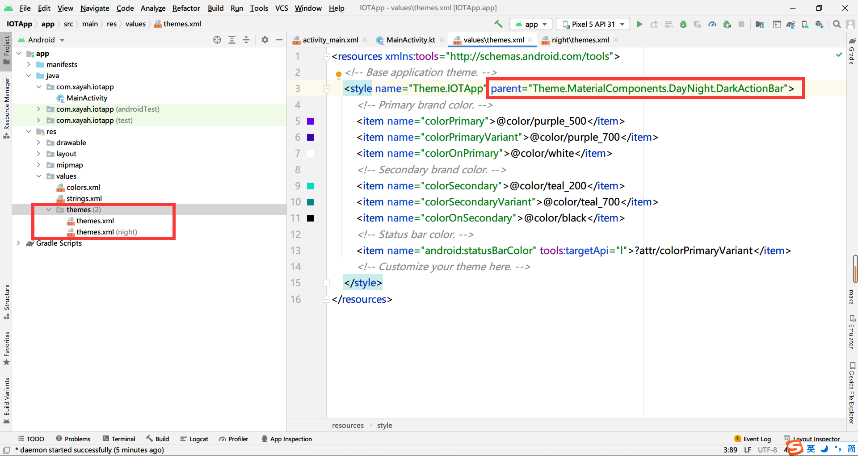Expand the Gradle Scripts node
This screenshot has height=456, width=858.
(18, 243)
